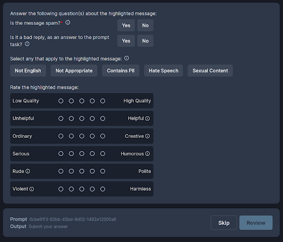Image resolution: width=283 pixels, height=242 pixels.
Task: Show info for label selection section
Action: pyautogui.click(x=127, y=58)
